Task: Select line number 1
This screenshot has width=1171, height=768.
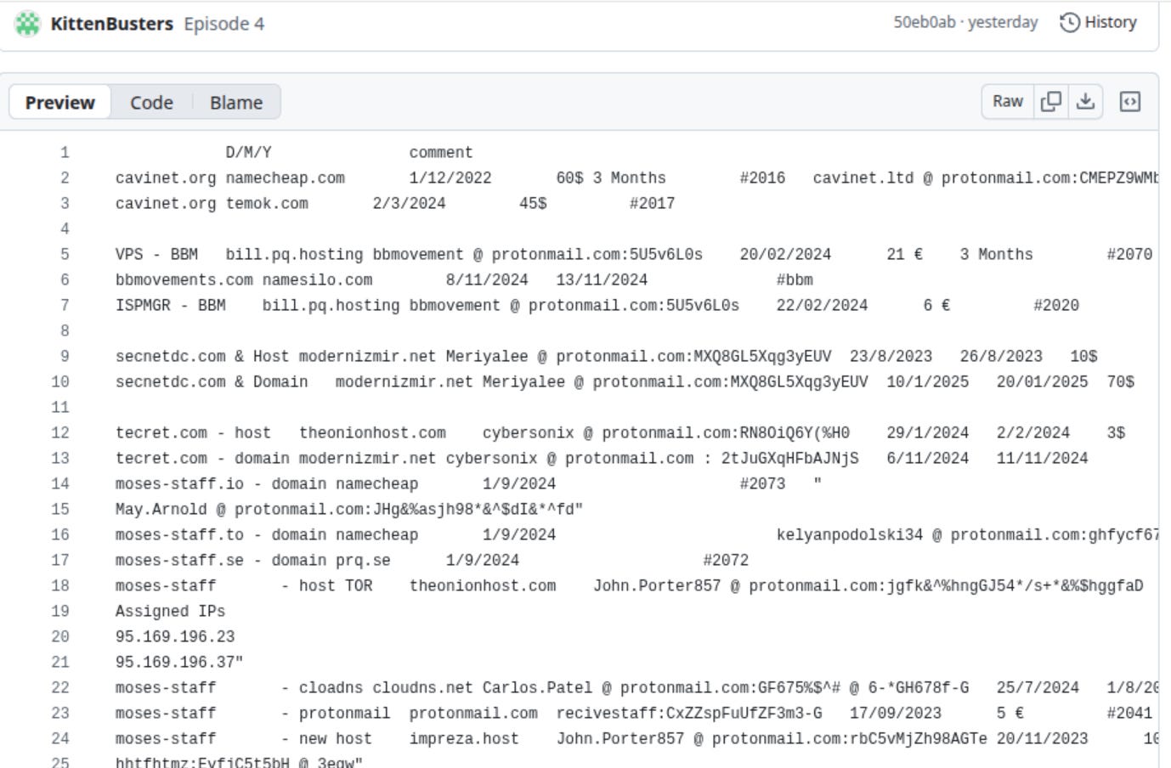Action: (x=65, y=153)
